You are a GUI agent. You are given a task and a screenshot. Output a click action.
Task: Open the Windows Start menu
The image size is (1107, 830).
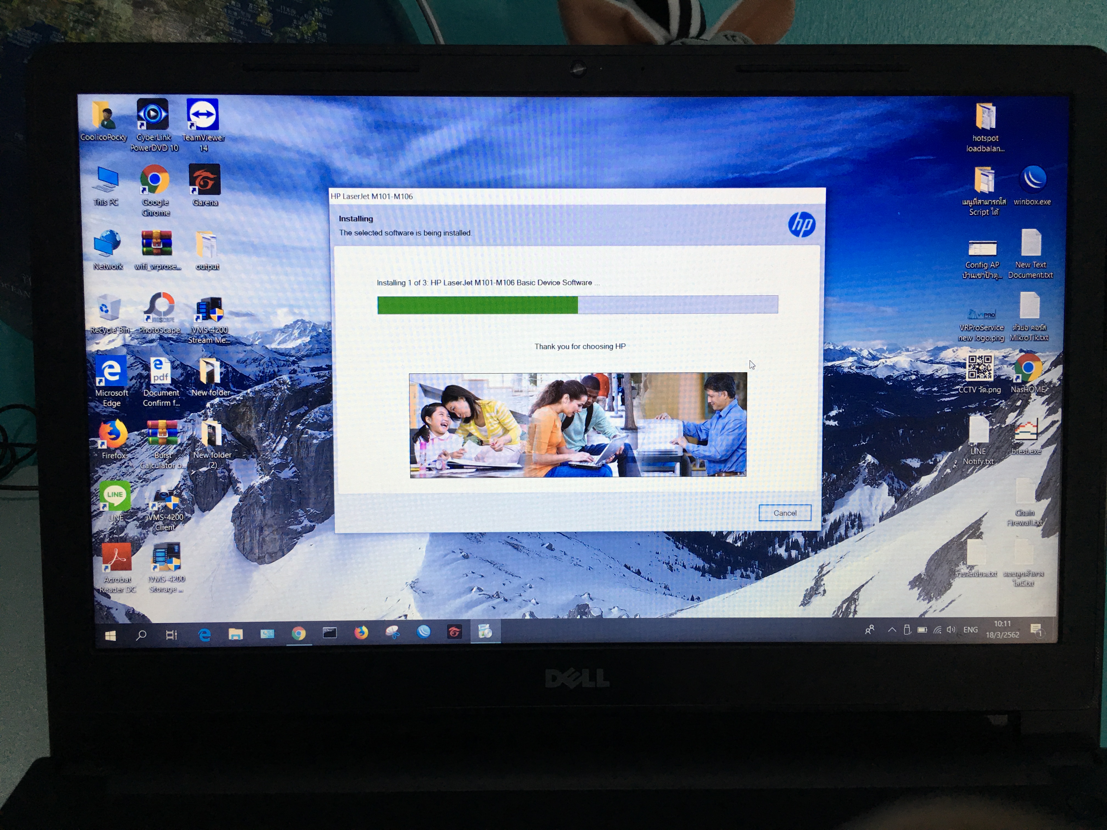(111, 635)
